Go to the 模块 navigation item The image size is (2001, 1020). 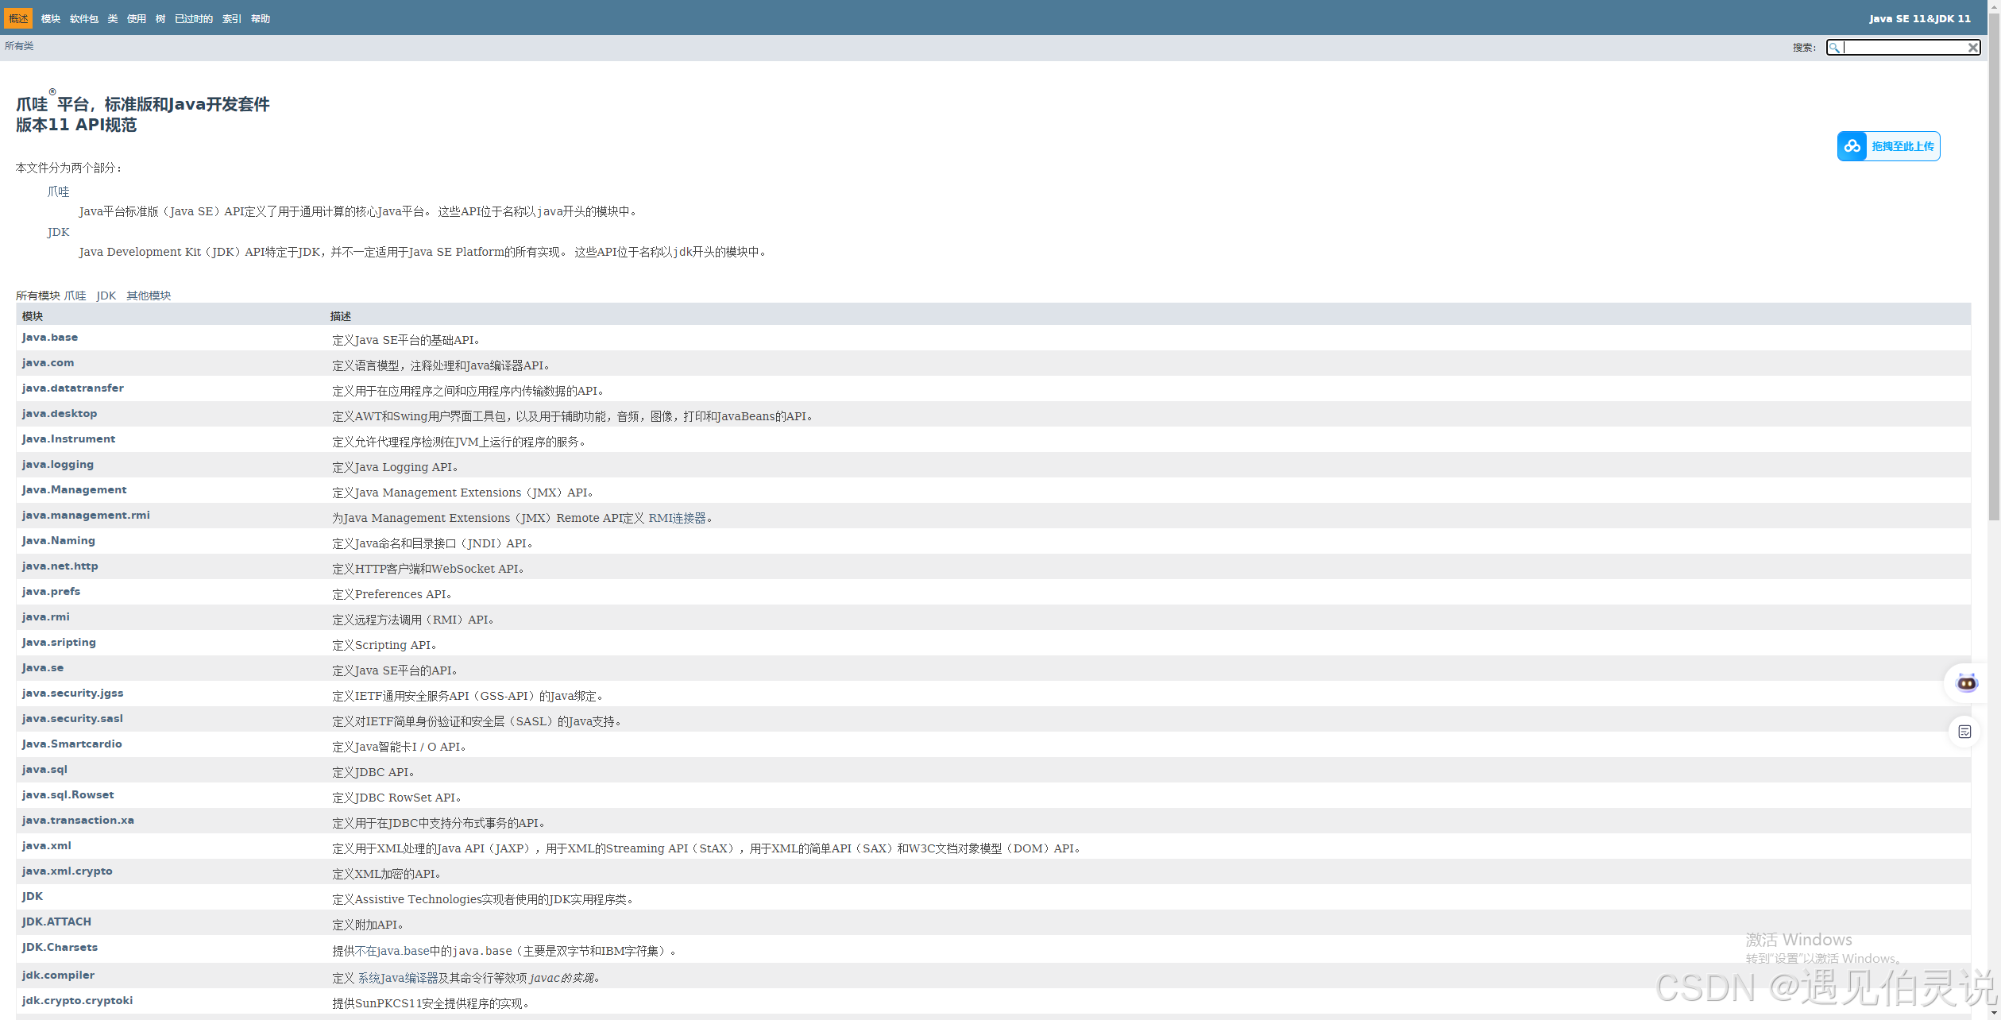point(51,18)
